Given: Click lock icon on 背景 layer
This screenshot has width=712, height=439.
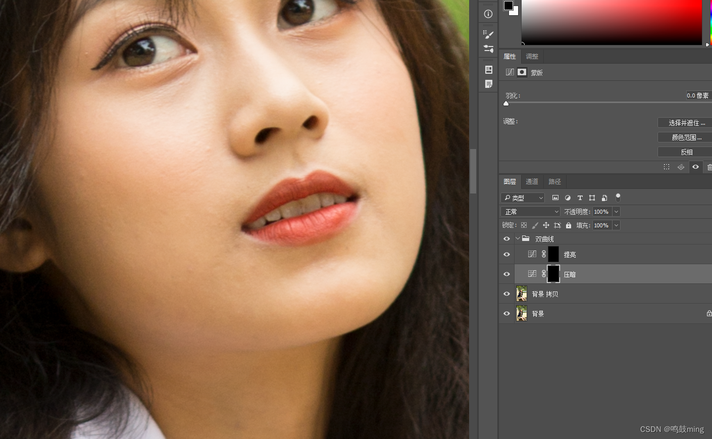Looking at the screenshot, I should click(709, 313).
